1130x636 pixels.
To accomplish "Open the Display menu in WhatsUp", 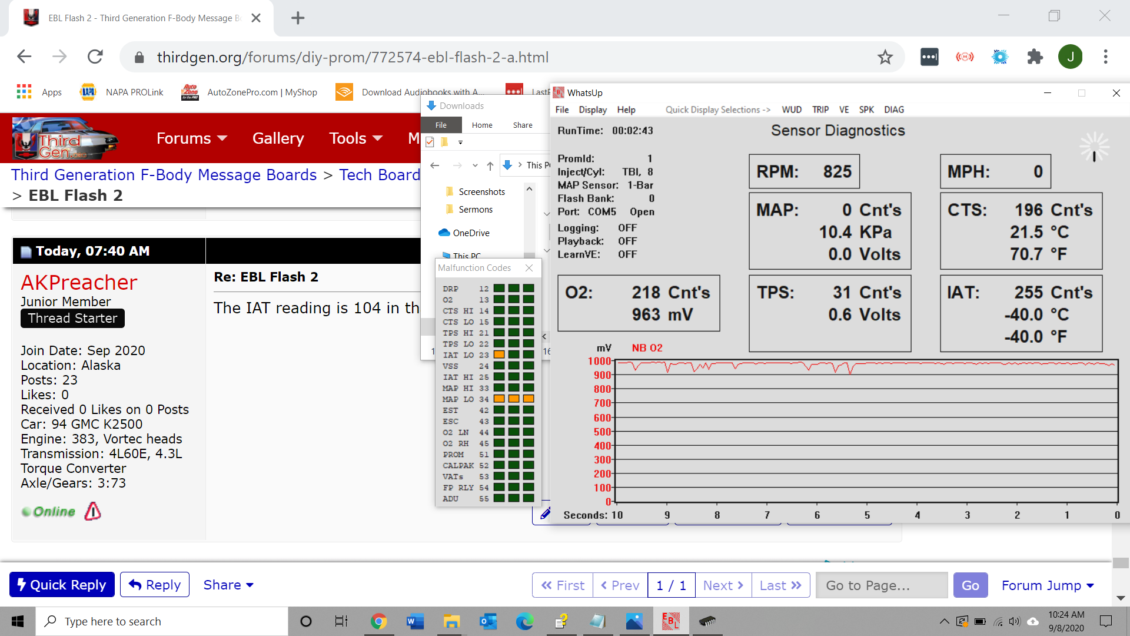I will (592, 110).
